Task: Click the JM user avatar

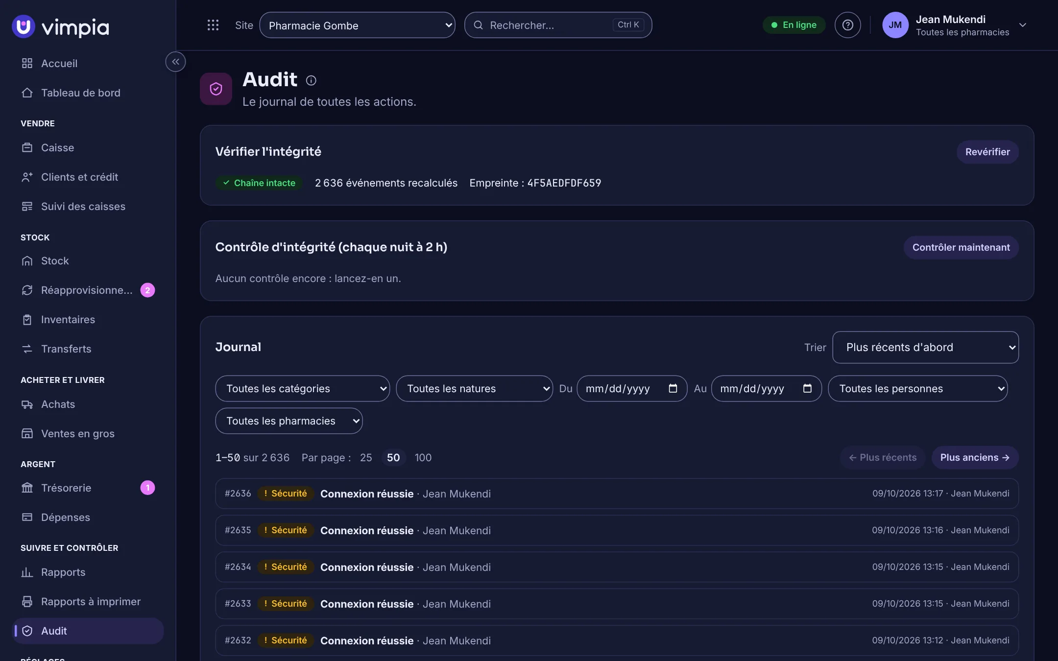Action: click(x=895, y=25)
